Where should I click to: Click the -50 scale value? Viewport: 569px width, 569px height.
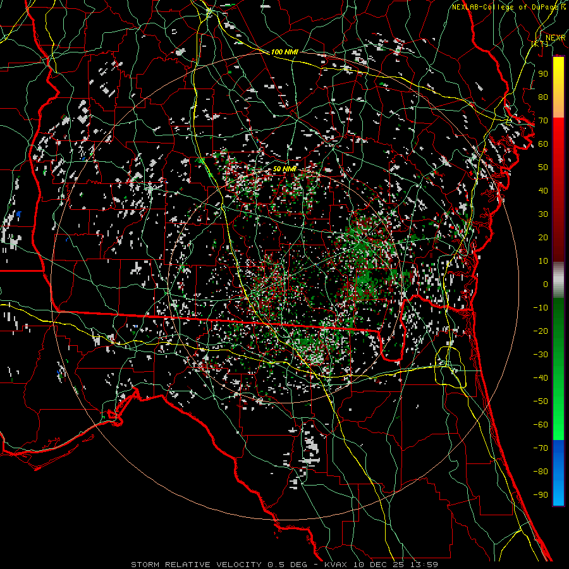pos(541,401)
